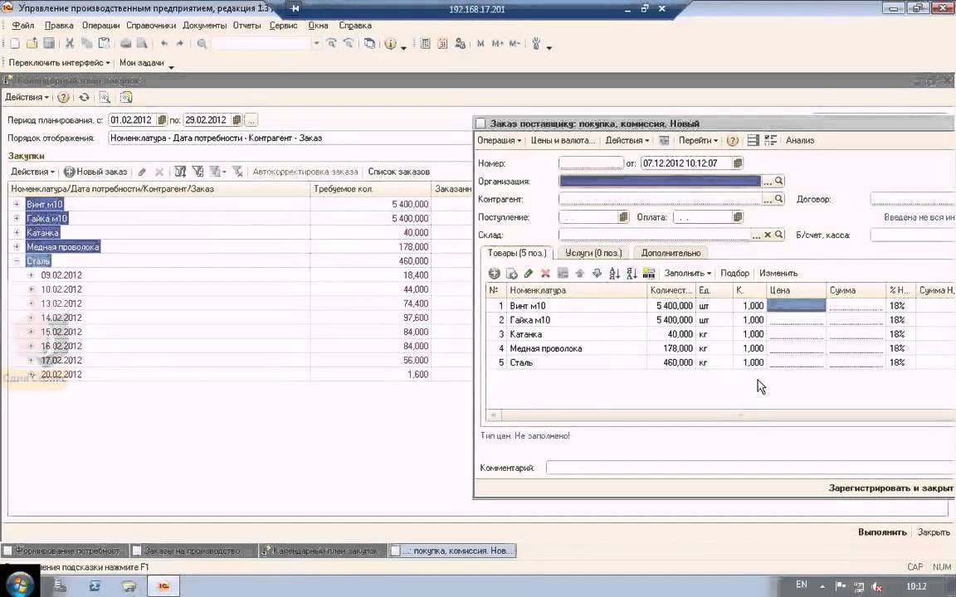The width and height of the screenshot is (956, 597).
Task: Click the Cut scissors icon
Action: (70, 43)
